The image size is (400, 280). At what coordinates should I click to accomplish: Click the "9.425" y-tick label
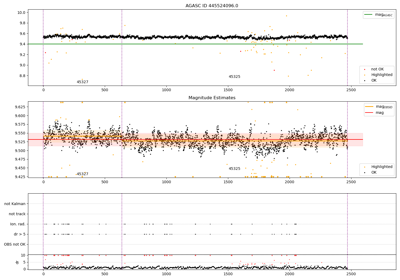(20, 177)
